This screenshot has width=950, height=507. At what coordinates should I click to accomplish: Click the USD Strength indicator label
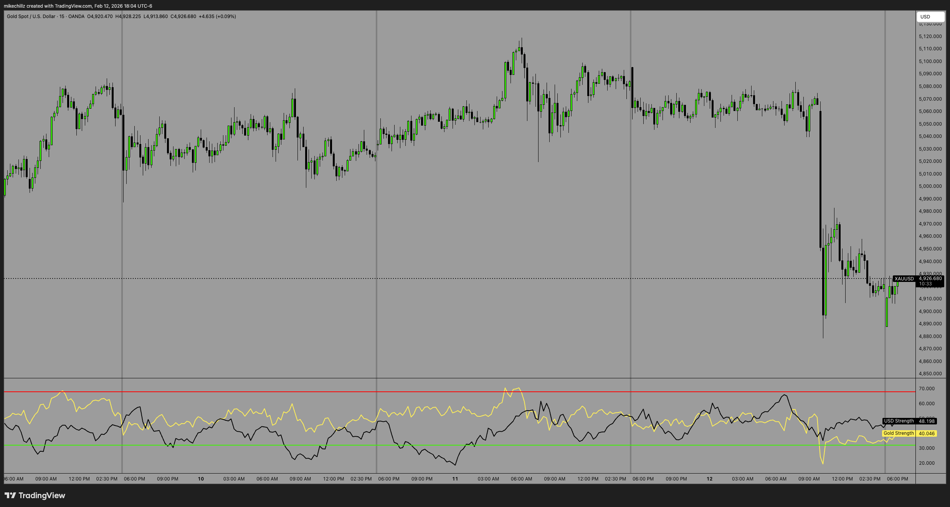(x=899, y=421)
